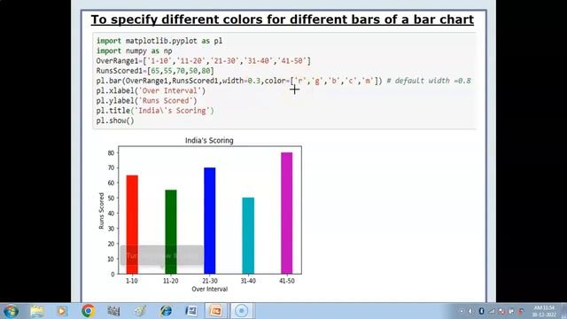Open the network signal tray icon
Screen dimensions: 567x319
492,311
